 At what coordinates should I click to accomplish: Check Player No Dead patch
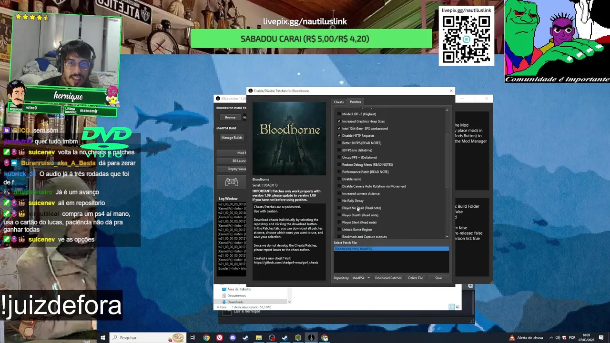tap(339, 208)
